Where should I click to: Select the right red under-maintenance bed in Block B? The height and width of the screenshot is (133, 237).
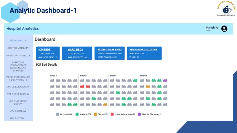point(88,86)
